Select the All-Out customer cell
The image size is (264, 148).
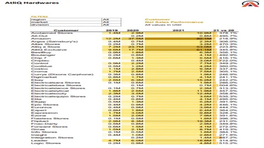39,36
